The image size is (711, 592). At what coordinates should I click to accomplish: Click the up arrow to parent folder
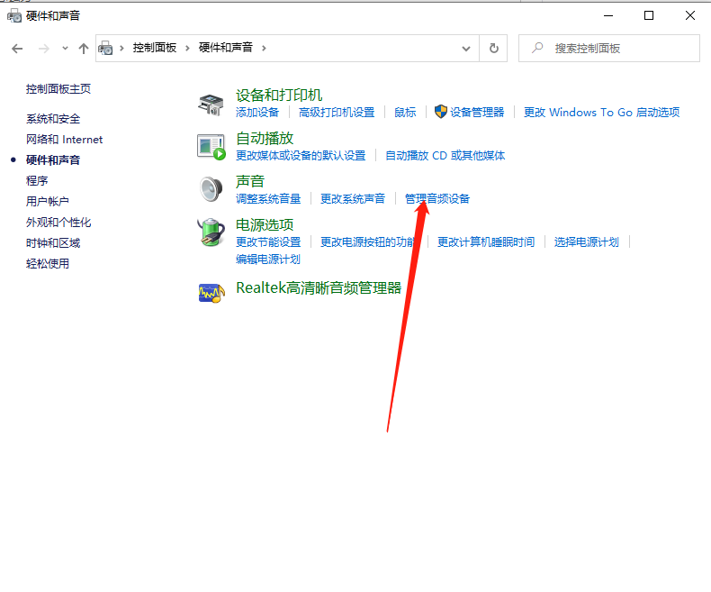tap(84, 48)
